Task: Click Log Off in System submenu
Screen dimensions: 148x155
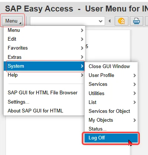Action: (111, 138)
